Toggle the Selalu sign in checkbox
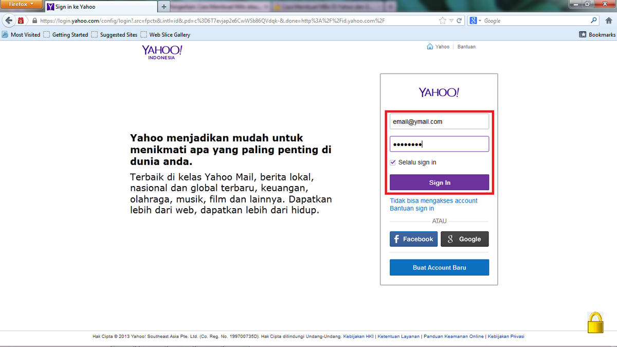Screen dimensions: 617x347 (x=393, y=162)
